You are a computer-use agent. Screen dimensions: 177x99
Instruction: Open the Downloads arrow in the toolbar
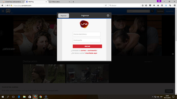tap(154, 5)
